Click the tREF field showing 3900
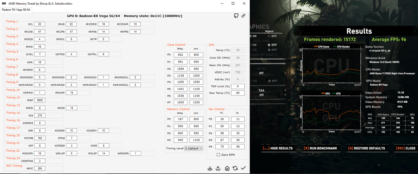 click(40, 100)
